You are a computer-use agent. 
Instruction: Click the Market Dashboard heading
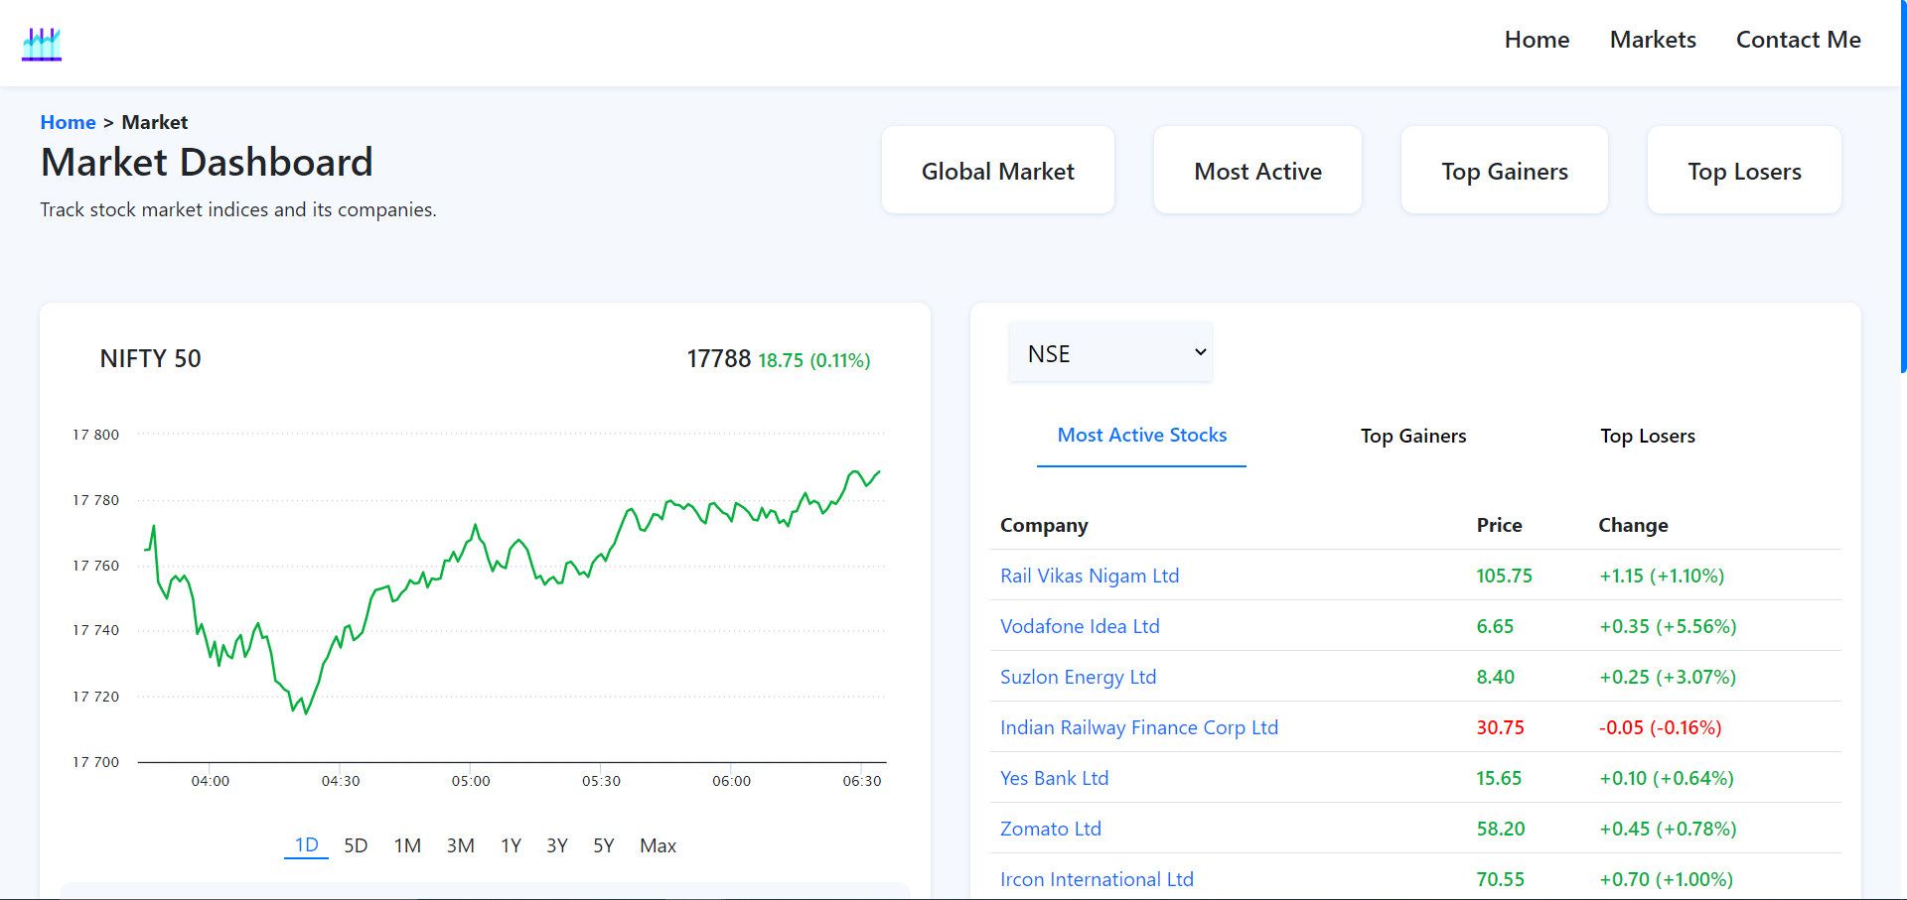(x=207, y=162)
